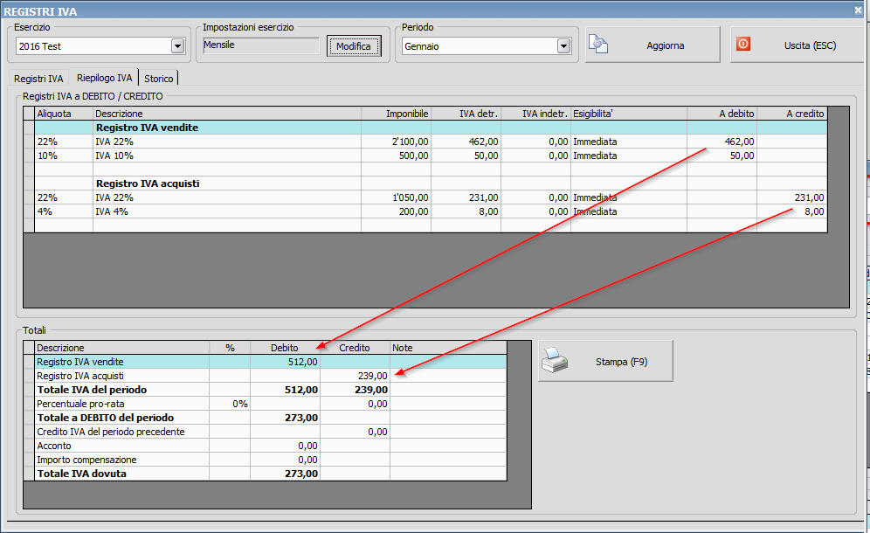Click the printer icon on Stampa

point(555,361)
